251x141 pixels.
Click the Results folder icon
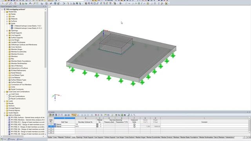(x=7, y=103)
